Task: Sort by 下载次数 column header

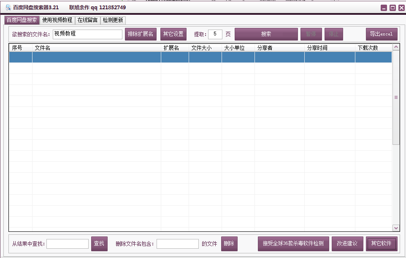Action: click(x=374, y=48)
